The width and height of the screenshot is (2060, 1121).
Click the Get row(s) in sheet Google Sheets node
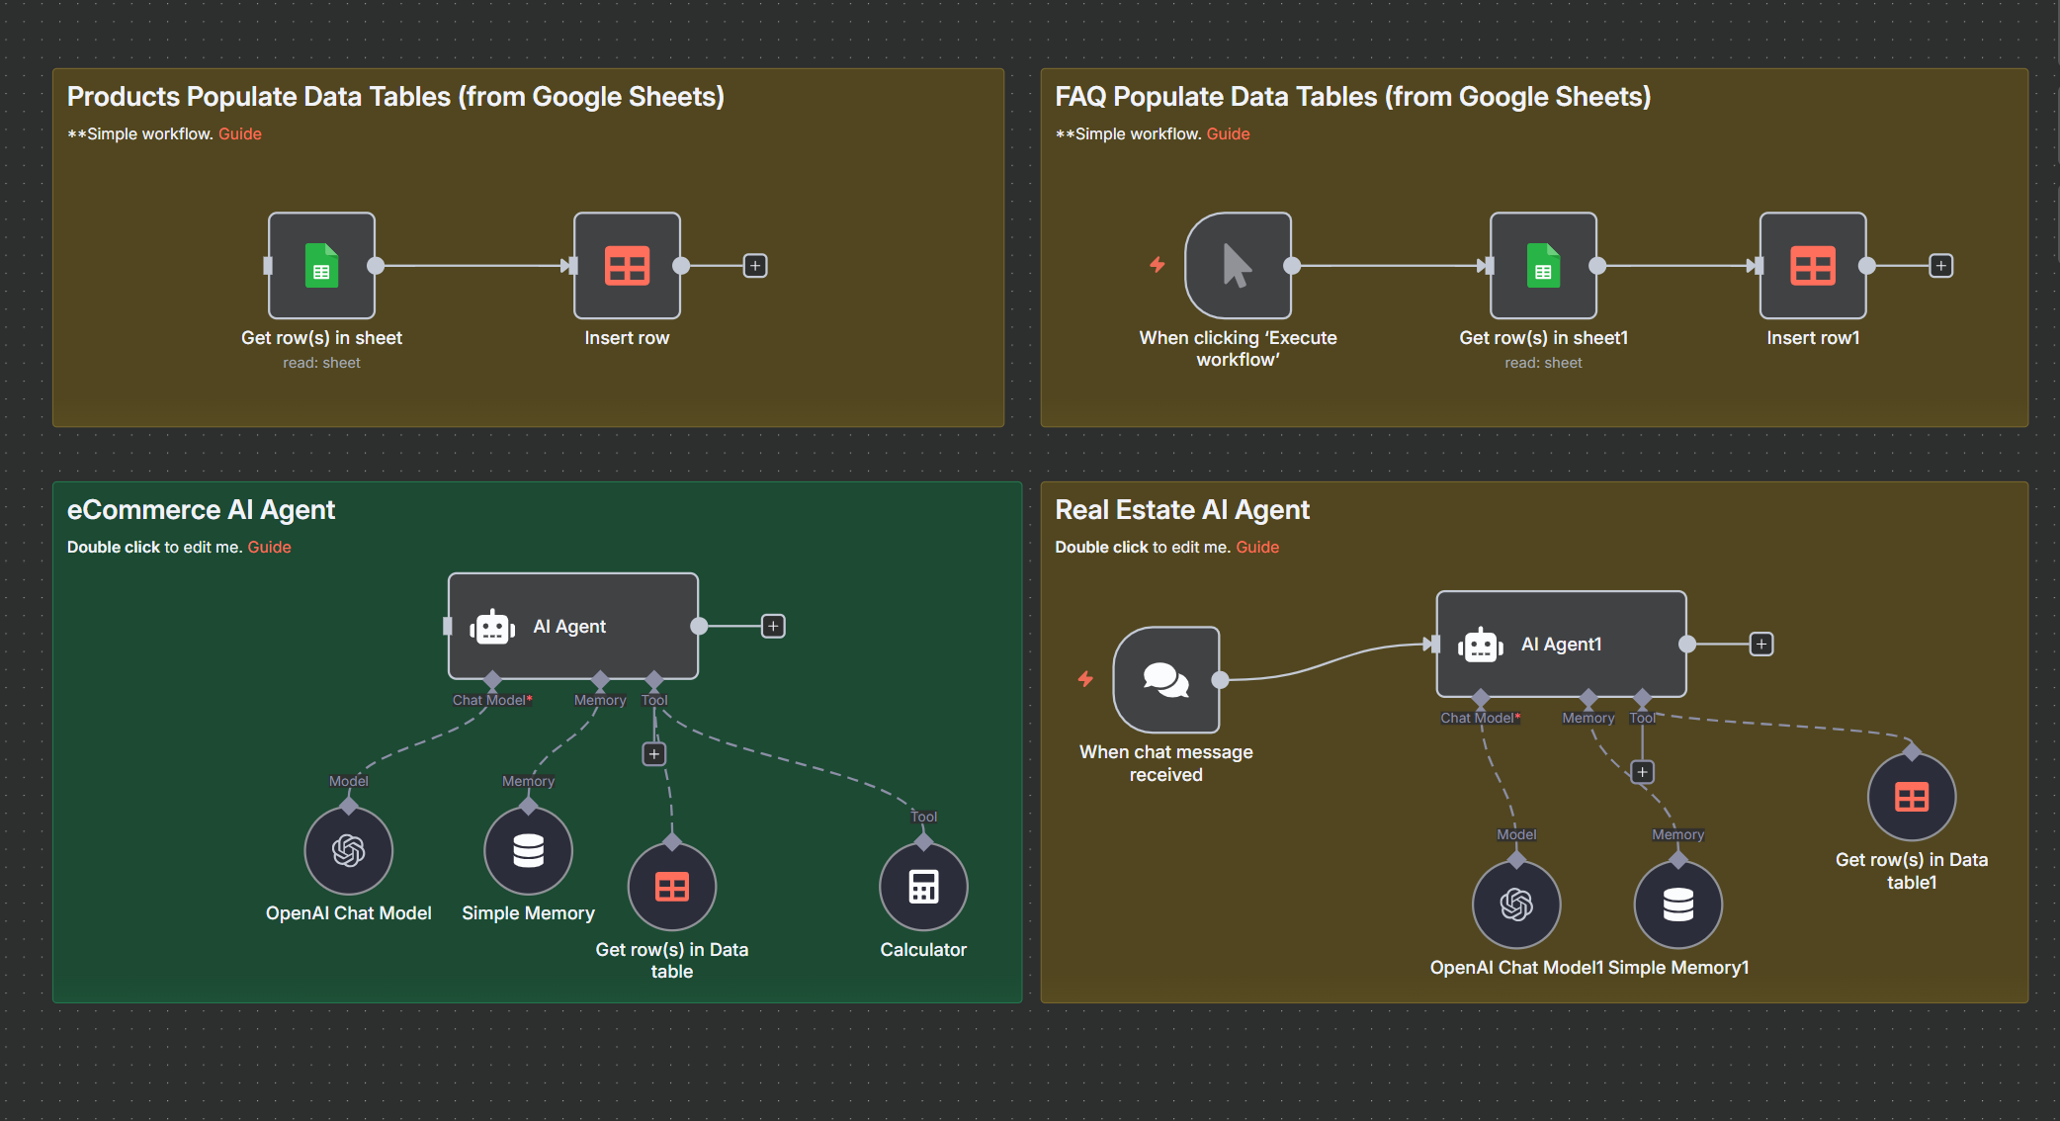321,265
